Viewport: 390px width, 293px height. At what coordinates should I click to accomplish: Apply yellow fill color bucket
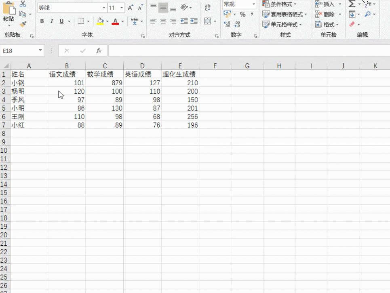click(100, 21)
